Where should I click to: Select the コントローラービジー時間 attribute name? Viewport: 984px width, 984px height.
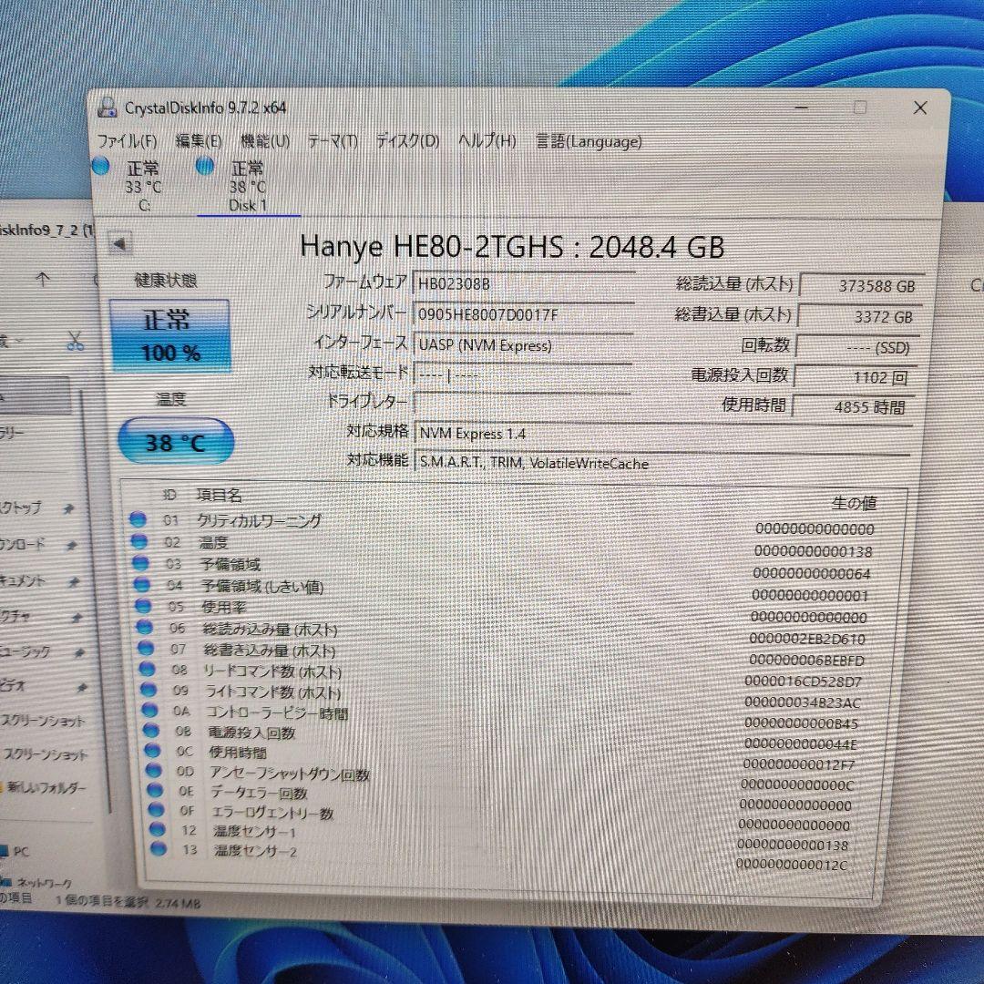point(277,713)
